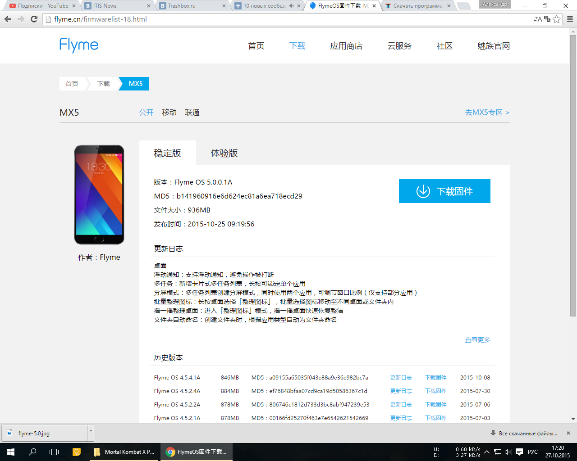Close the downloads bar
This screenshot has height=461, width=577.
[568, 433]
